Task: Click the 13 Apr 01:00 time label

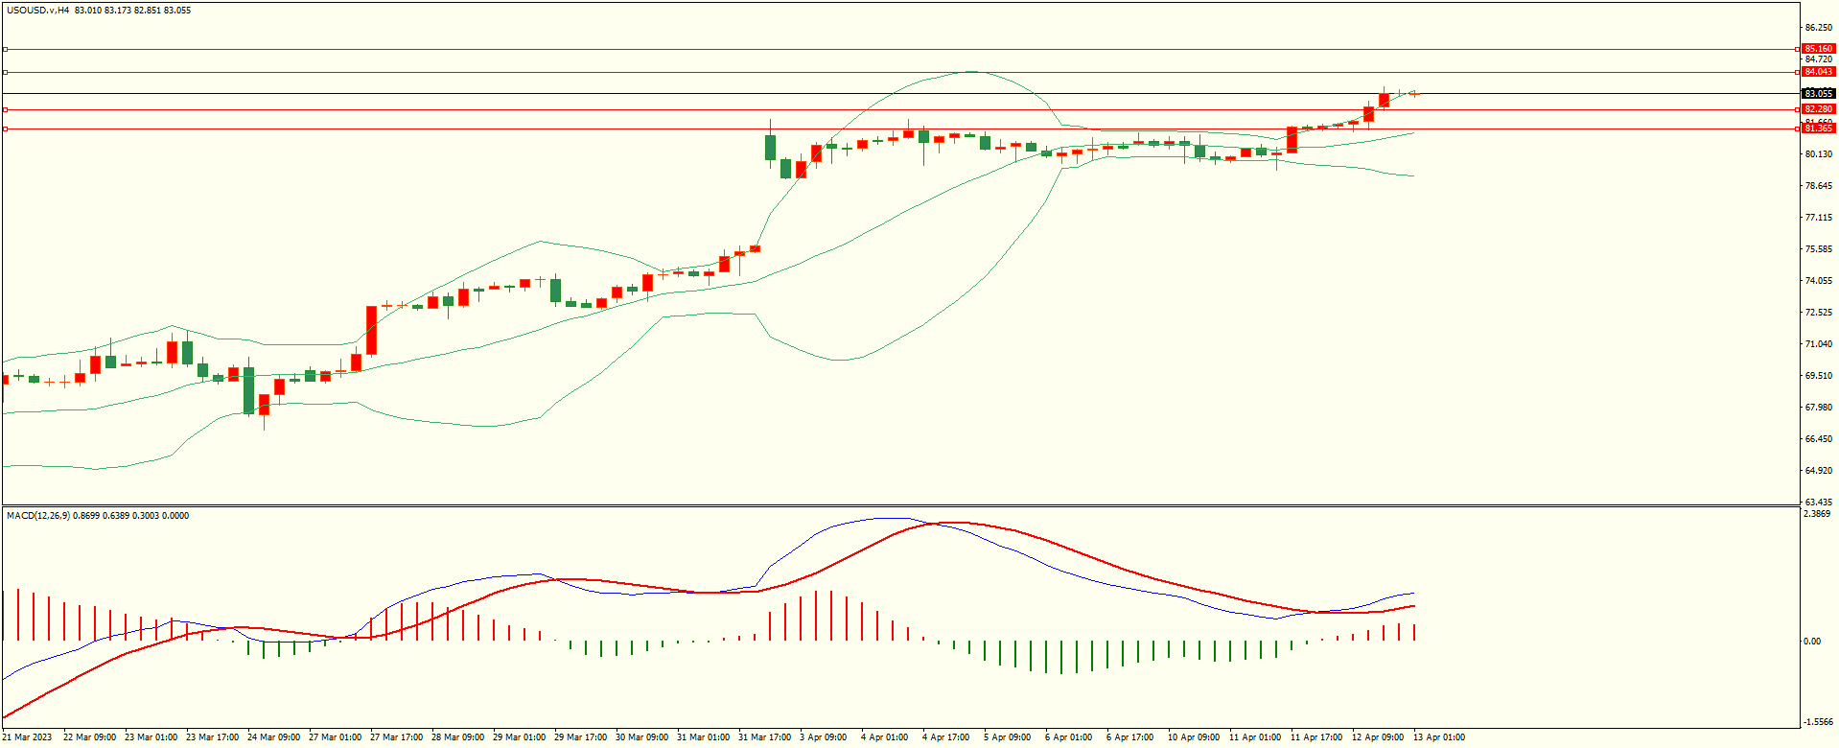Action: (x=1438, y=737)
